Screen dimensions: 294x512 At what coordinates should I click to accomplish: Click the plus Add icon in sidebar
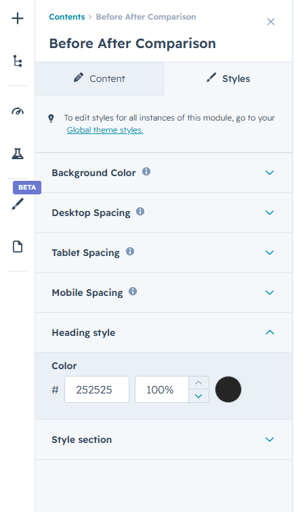[18, 18]
